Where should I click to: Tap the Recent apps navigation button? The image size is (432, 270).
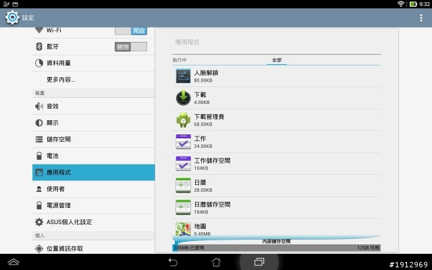point(259,262)
